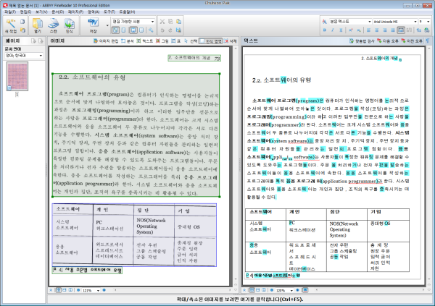Screen dimensions: 435x306
Task: Click the 스캔 (Scan) scanner icon
Action: click(x=53, y=24)
